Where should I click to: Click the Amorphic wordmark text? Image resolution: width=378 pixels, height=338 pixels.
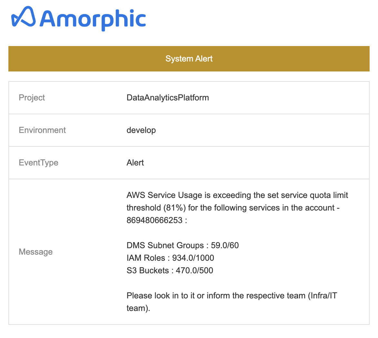tap(93, 20)
